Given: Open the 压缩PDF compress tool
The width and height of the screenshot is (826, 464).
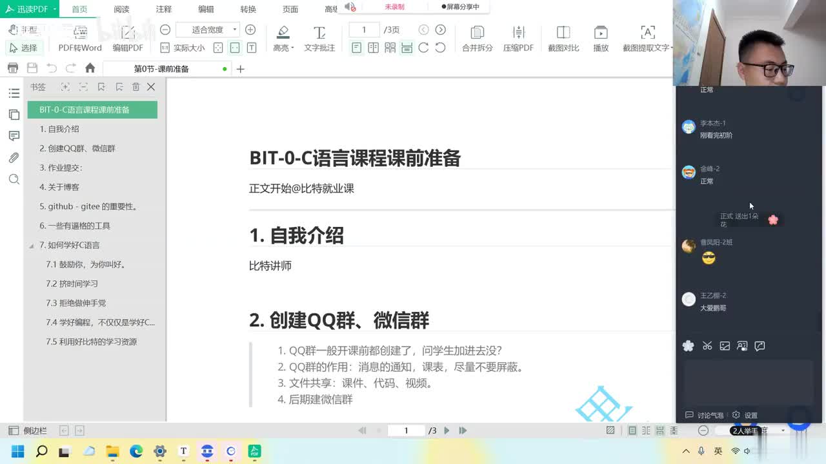Looking at the screenshot, I should click(x=518, y=38).
